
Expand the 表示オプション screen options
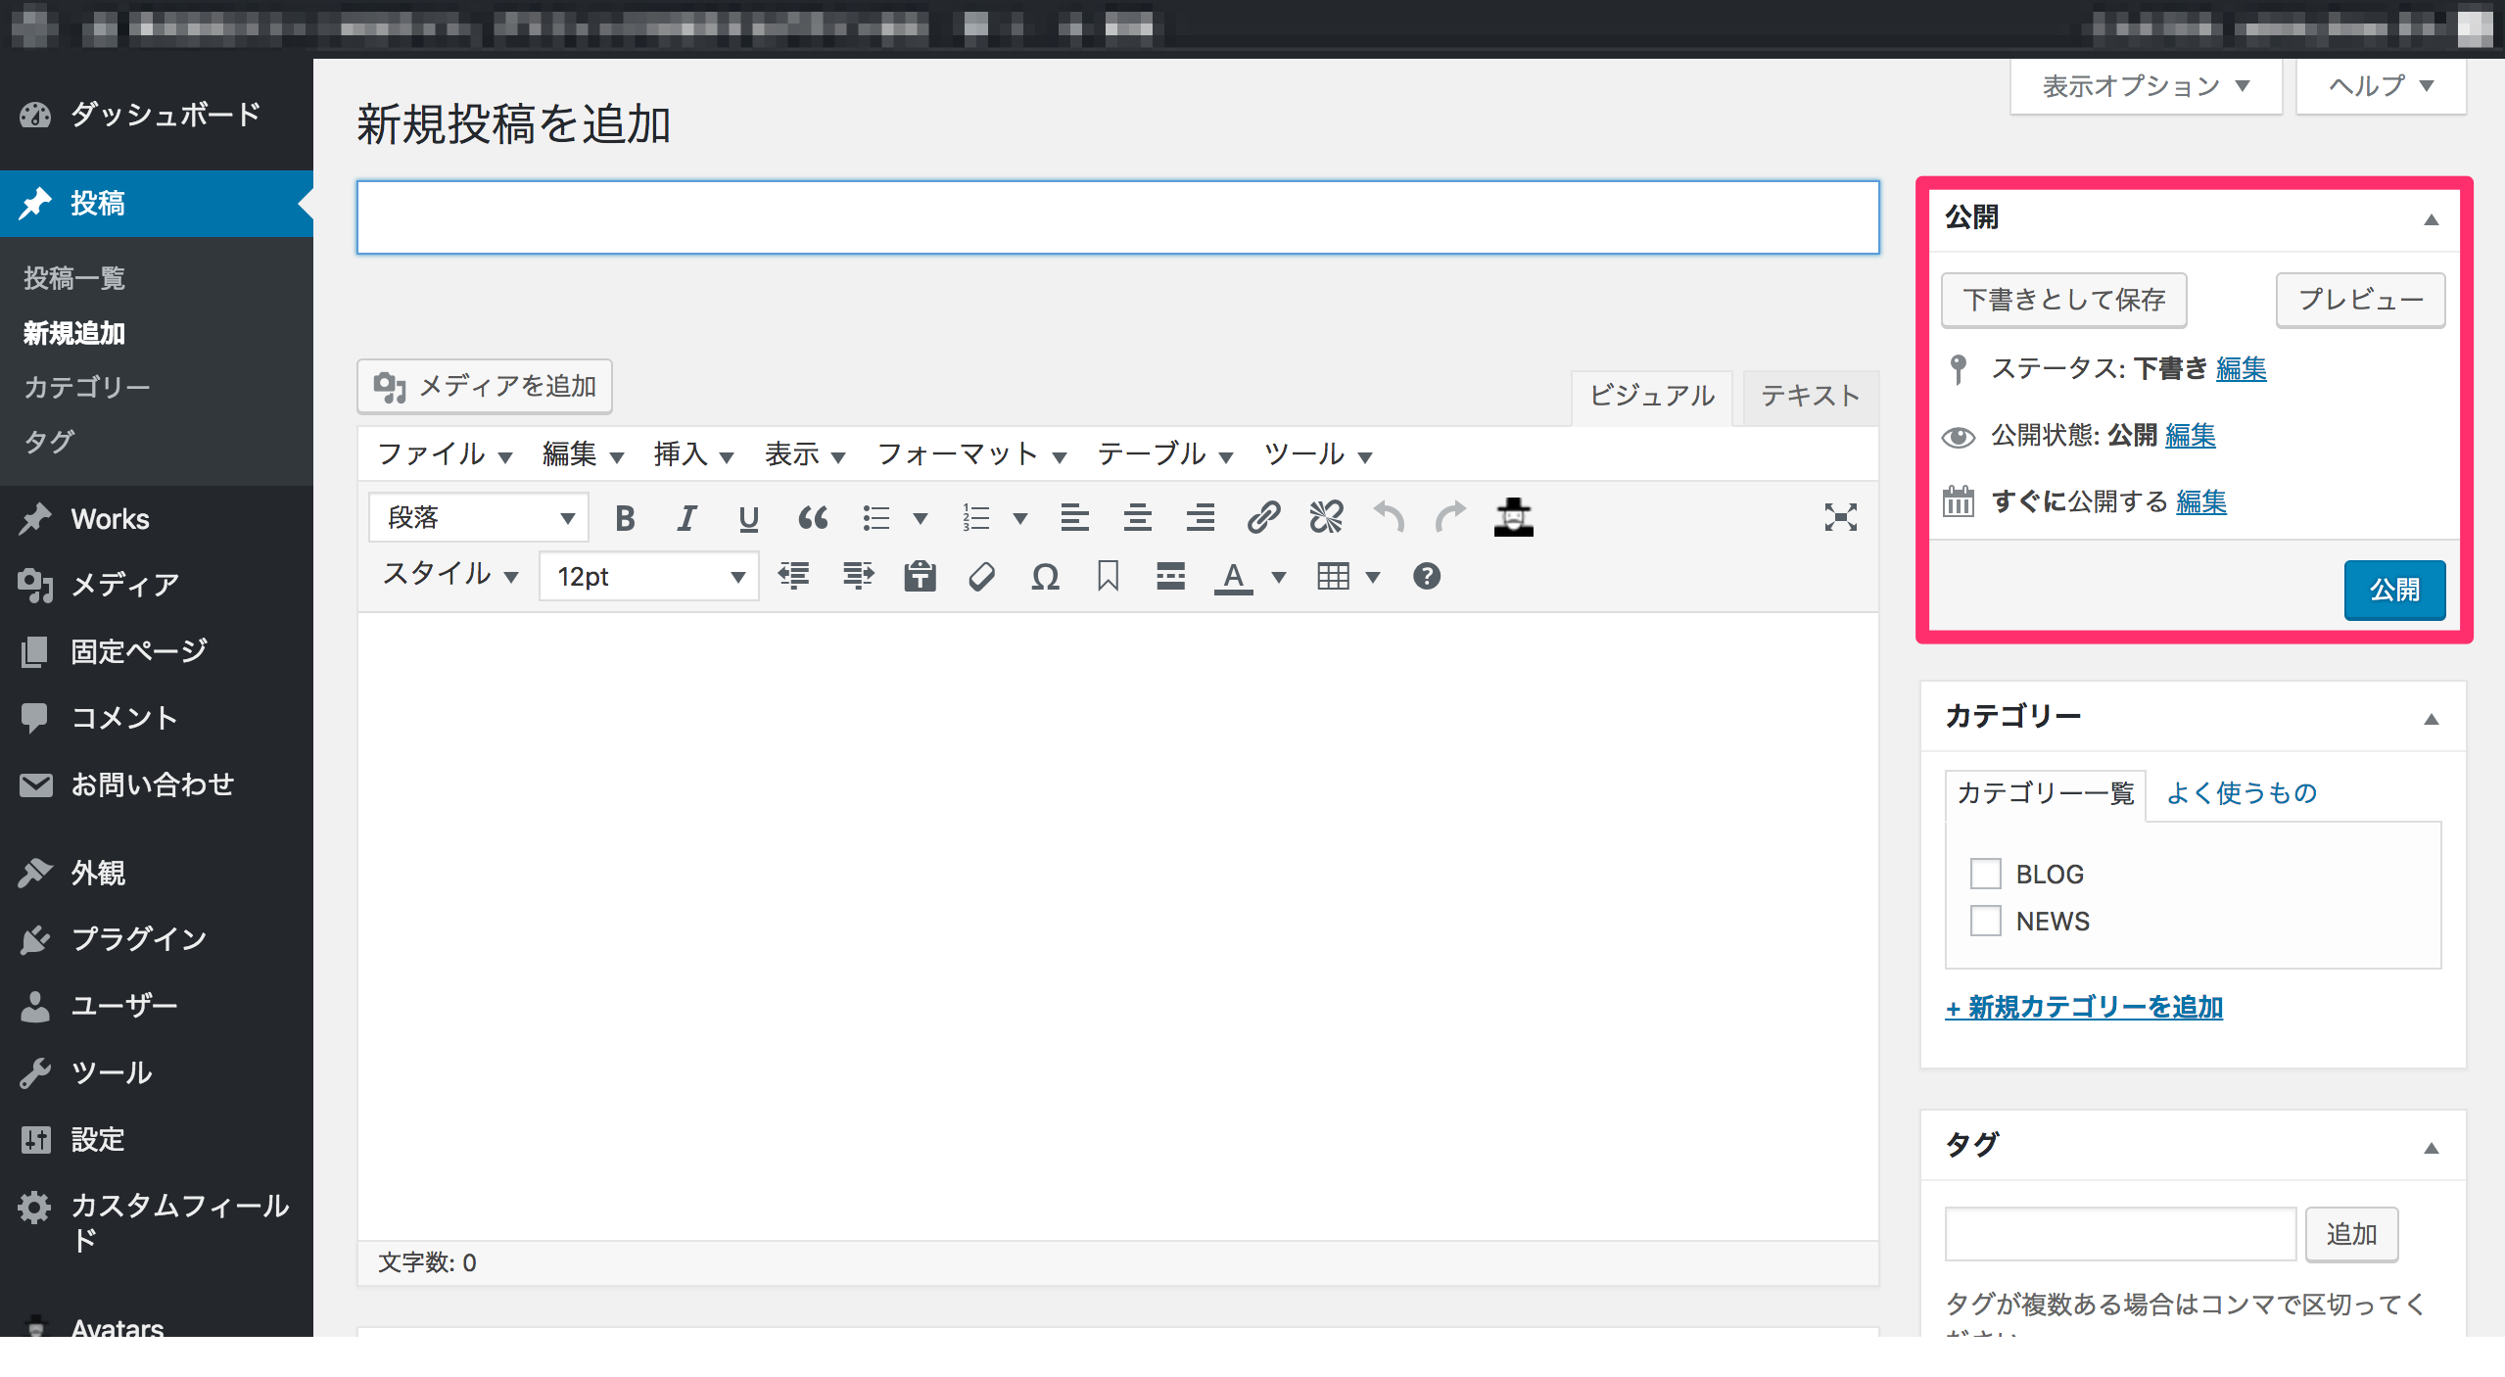[x=2145, y=86]
